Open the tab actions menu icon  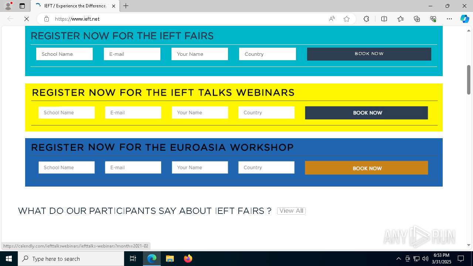22,6
